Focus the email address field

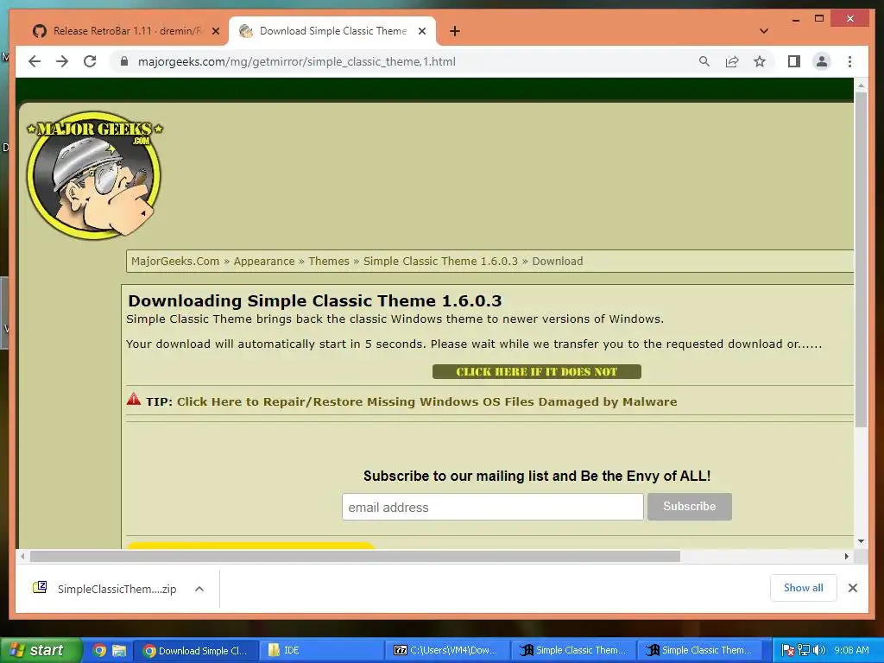(x=492, y=507)
